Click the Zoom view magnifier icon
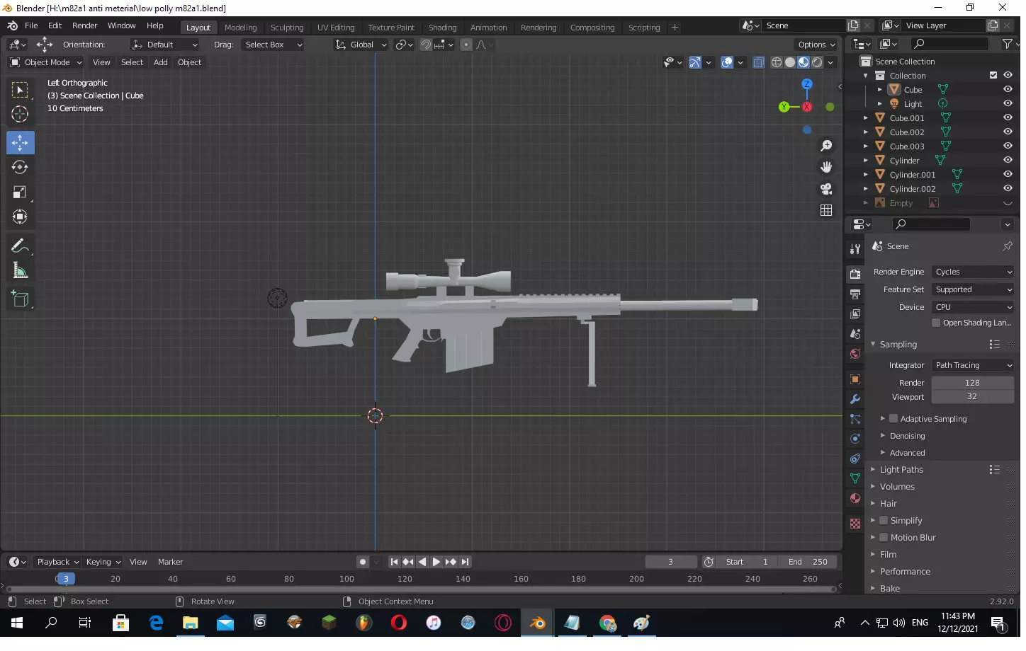This screenshot has height=651, width=1026. [x=826, y=146]
